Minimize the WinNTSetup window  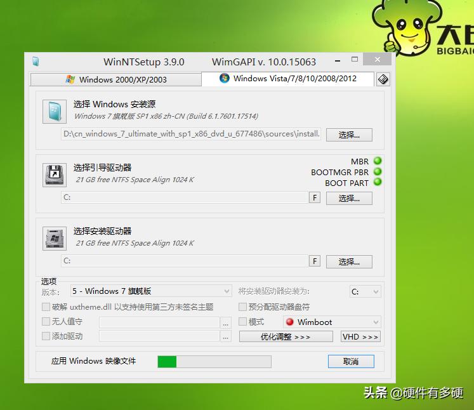[338, 61]
